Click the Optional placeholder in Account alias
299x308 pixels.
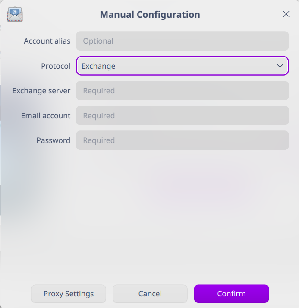98,41
